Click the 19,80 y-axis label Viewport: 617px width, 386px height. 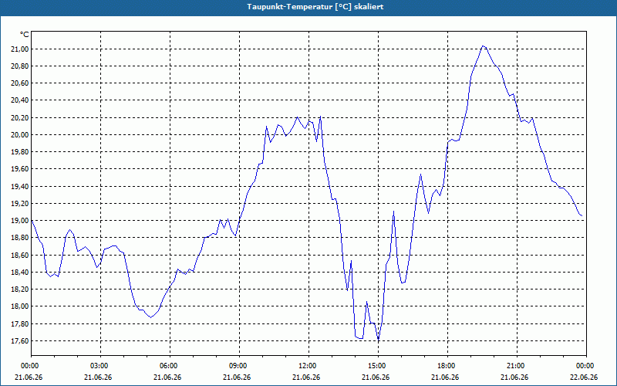point(19,152)
